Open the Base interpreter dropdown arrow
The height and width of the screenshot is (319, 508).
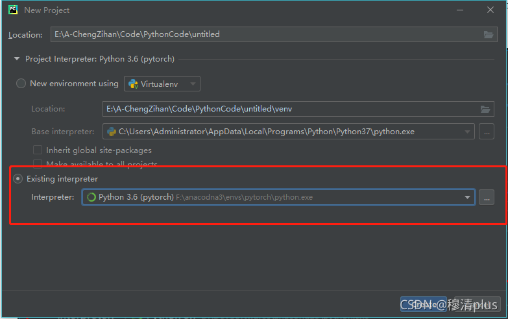point(467,132)
